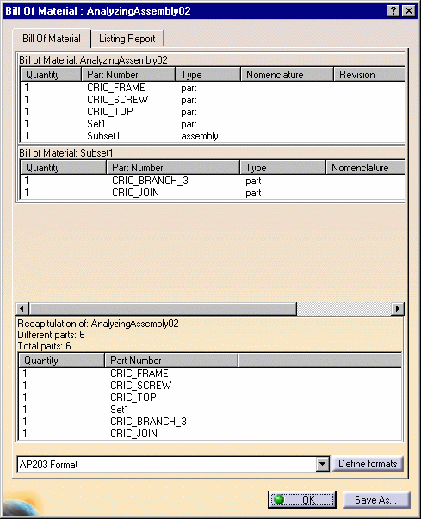This screenshot has height=519, width=421.
Task: Click the 'Total parts: 6' line
Action: (44, 346)
